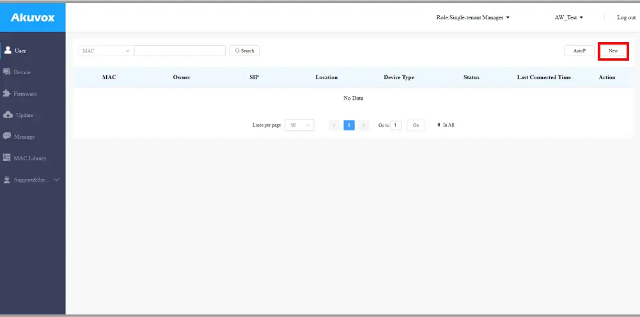640x317 pixels.
Task: Click the Device monitor icon
Action: [x=6, y=72]
